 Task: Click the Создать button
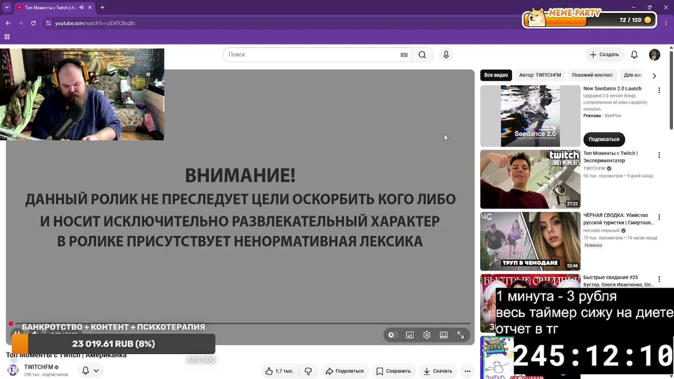coord(604,55)
